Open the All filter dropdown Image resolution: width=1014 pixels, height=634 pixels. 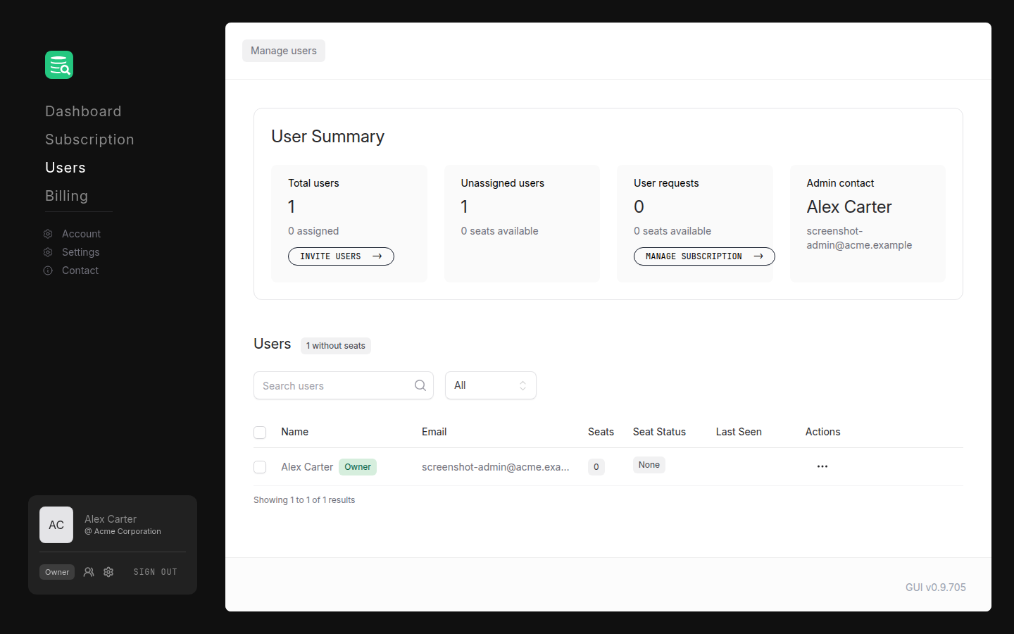click(491, 385)
